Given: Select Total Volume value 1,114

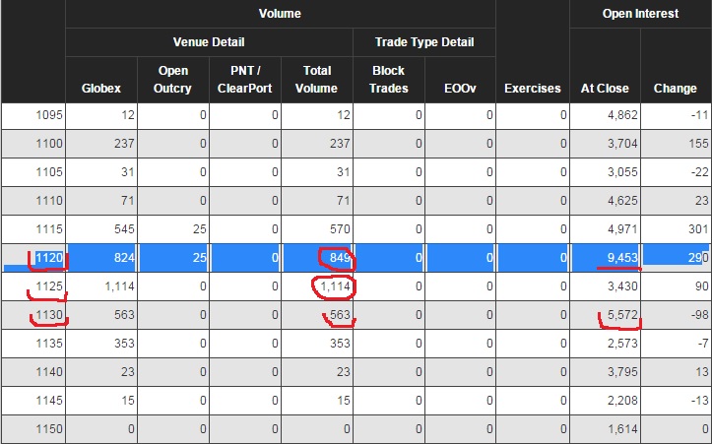Looking at the screenshot, I should coord(335,286).
